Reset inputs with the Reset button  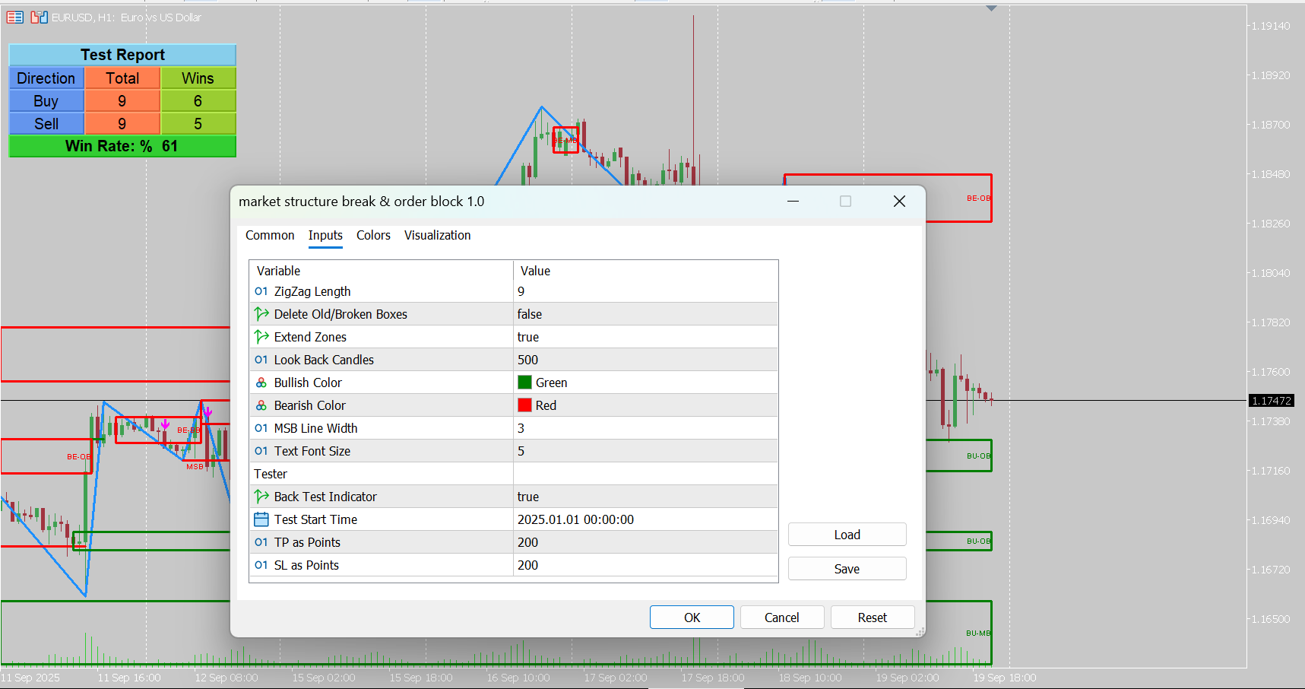(873, 618)
